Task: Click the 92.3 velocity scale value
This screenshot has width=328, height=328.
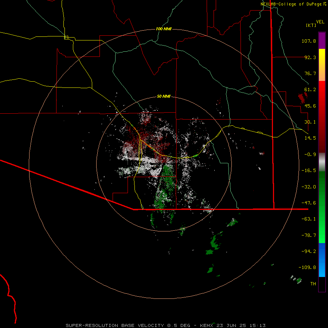Action: (310, 57)
